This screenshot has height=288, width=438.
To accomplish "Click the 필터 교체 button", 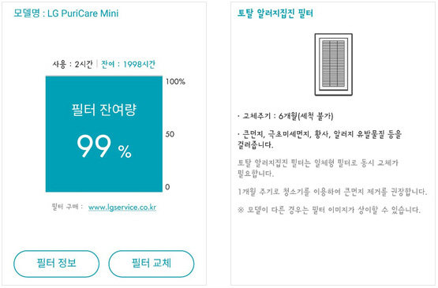I will point(151,264).
